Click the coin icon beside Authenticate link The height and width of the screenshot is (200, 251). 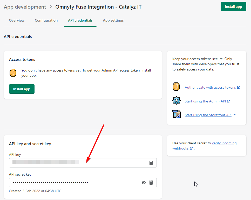(176, 87)
